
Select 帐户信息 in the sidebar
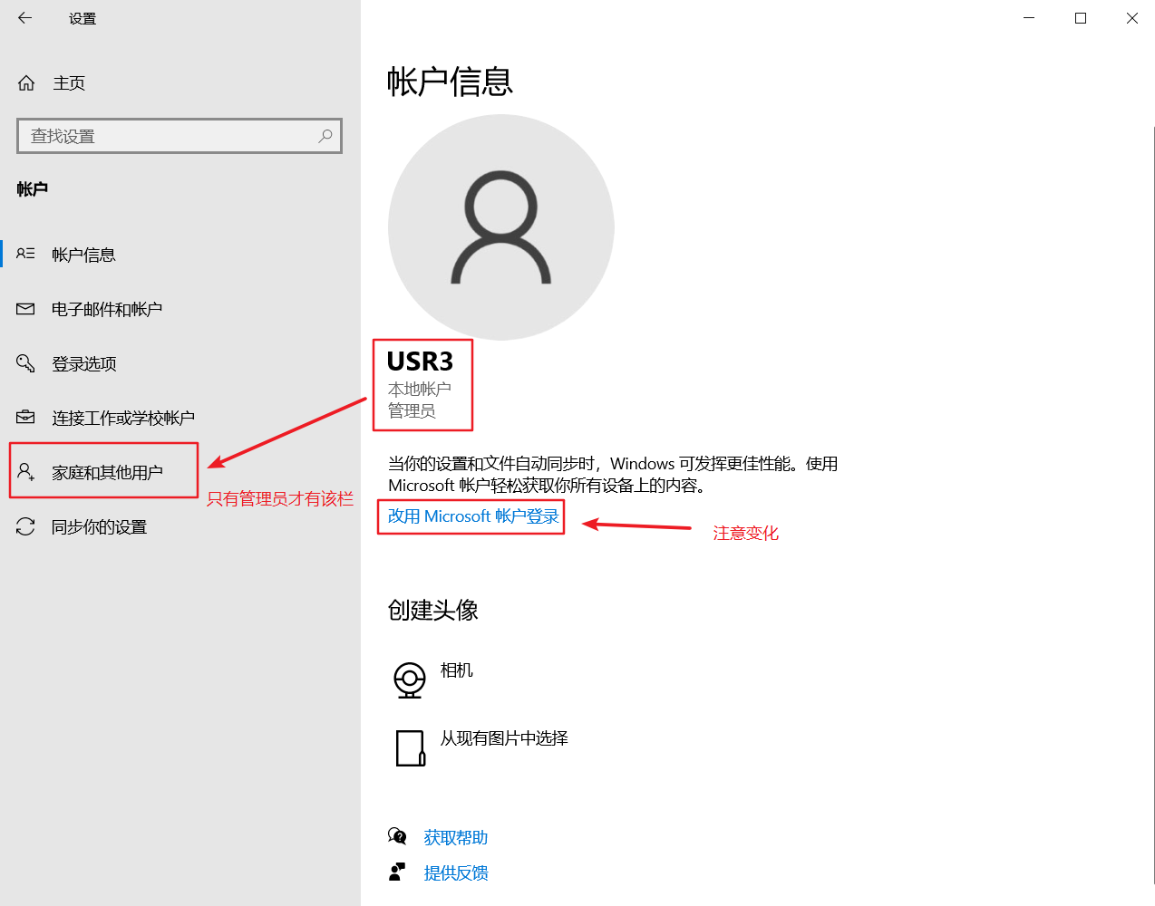[180, 255]
